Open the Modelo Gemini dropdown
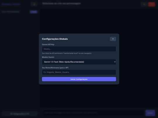Screen dimensions: 158x118 (x=79, y=62)
